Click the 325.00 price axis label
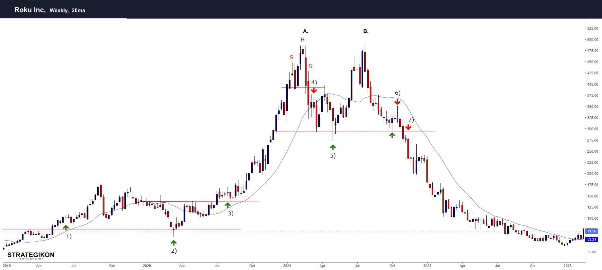This screenshot has height=270, width=602. coord(593,118)
